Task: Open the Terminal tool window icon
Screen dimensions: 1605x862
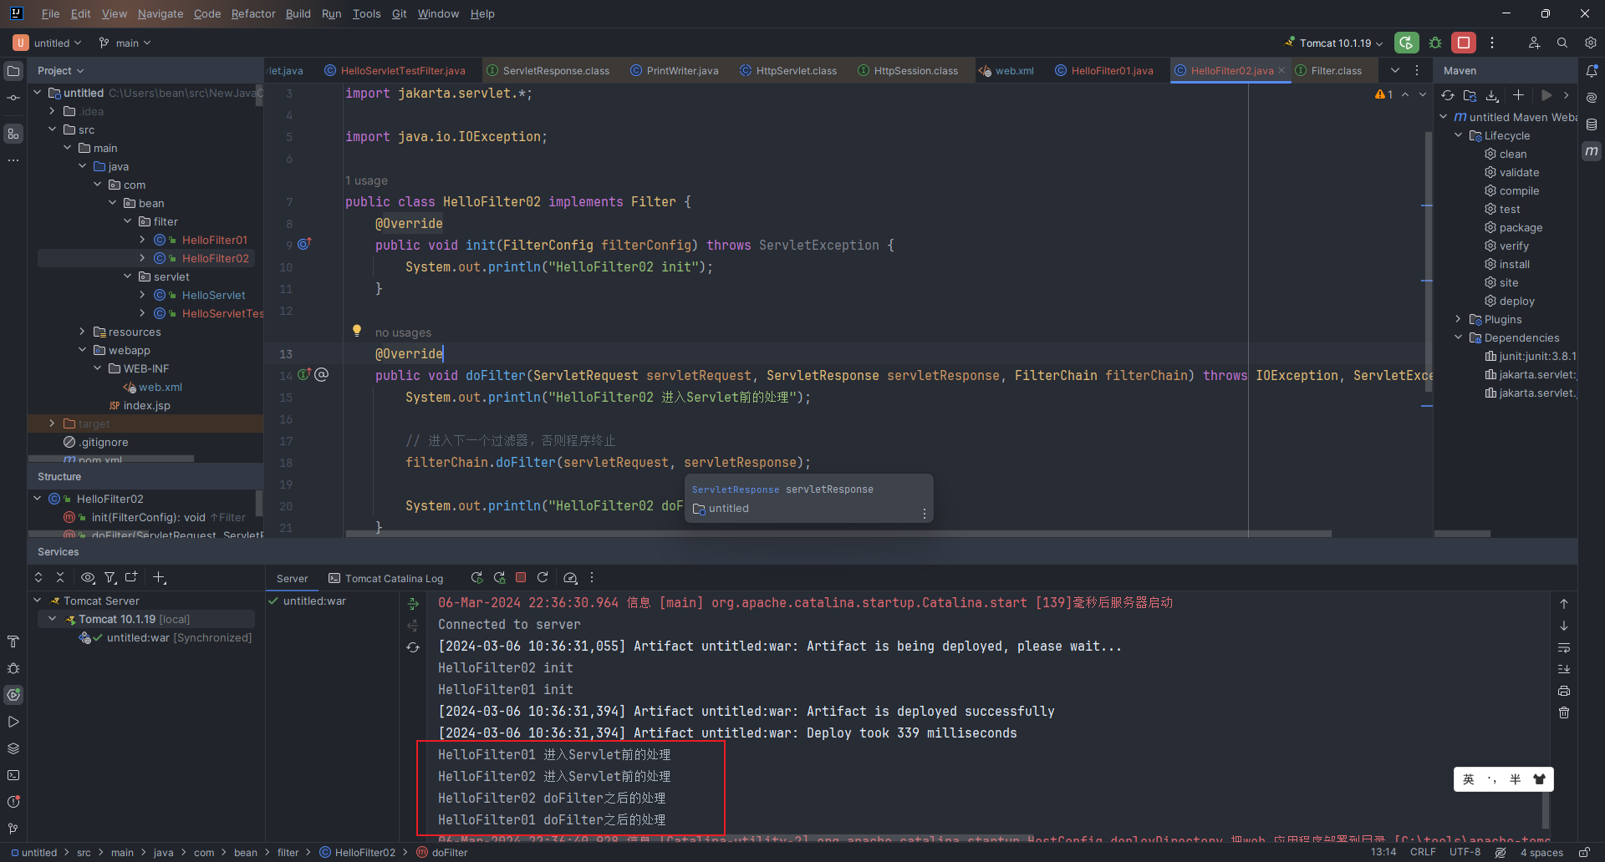Action: point(13,775)
